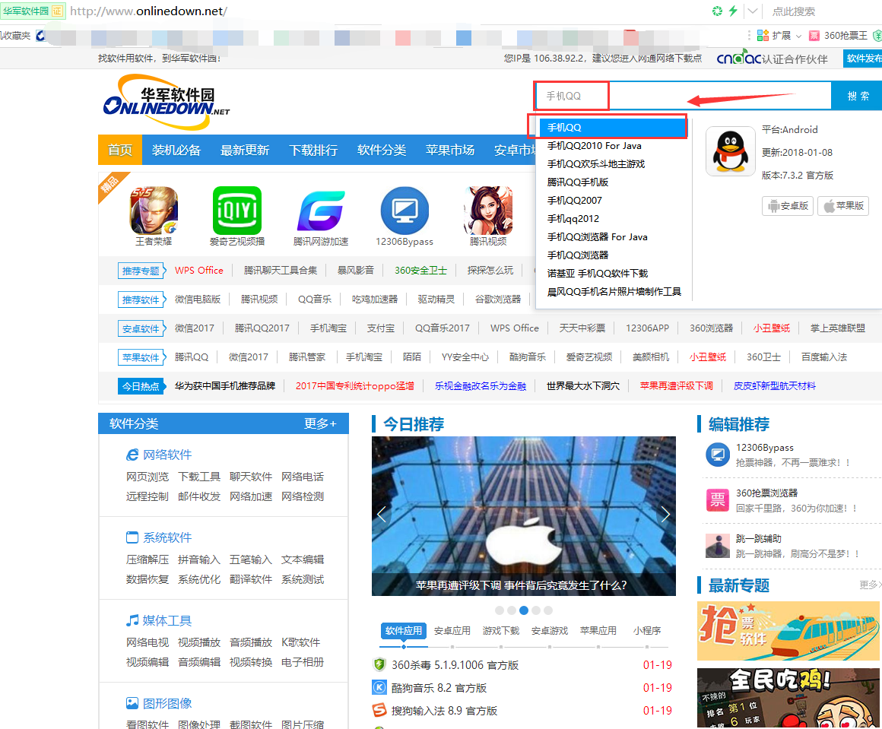Click the 华军软件园 Onlinedown logo
The image size is (882, 729).
166,102
